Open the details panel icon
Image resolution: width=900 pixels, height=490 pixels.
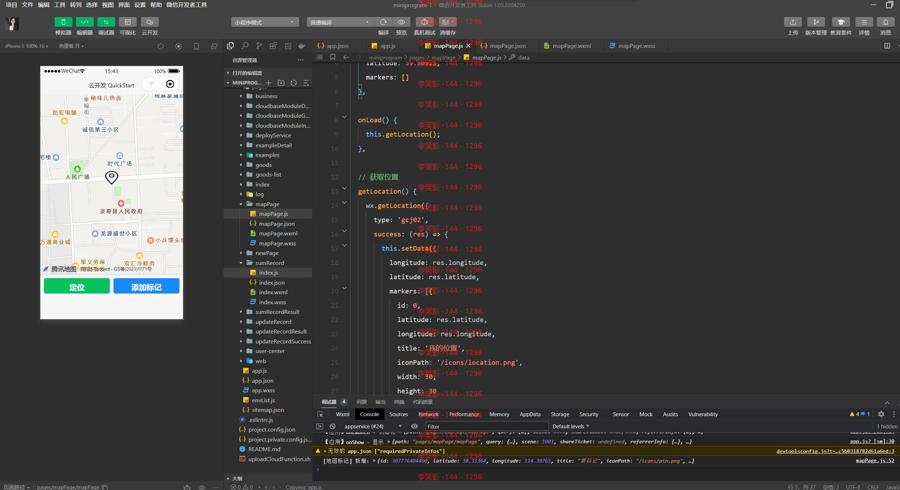864,22
